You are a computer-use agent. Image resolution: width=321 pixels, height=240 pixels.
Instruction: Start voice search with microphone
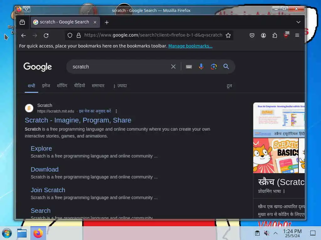201,67
